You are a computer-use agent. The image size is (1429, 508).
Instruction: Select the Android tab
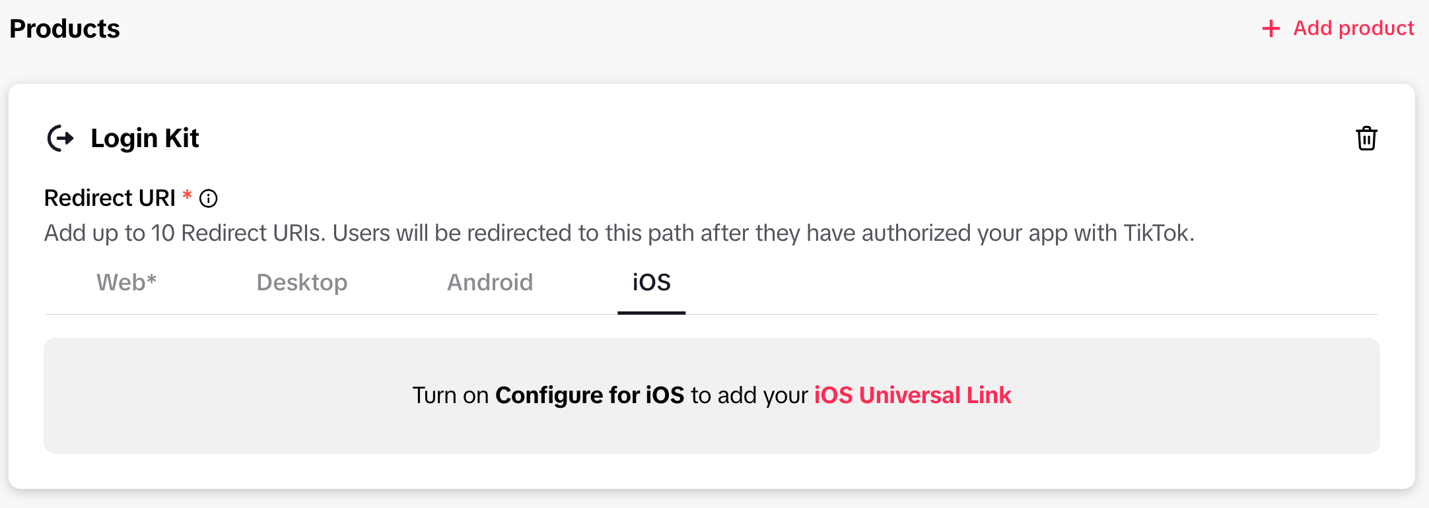490,282
